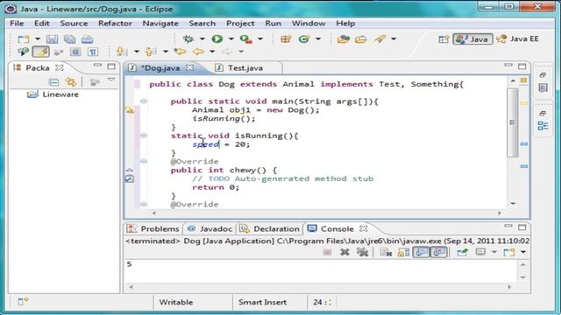Click the warning marker beside Animal obj1 line

tap(130, 110)
